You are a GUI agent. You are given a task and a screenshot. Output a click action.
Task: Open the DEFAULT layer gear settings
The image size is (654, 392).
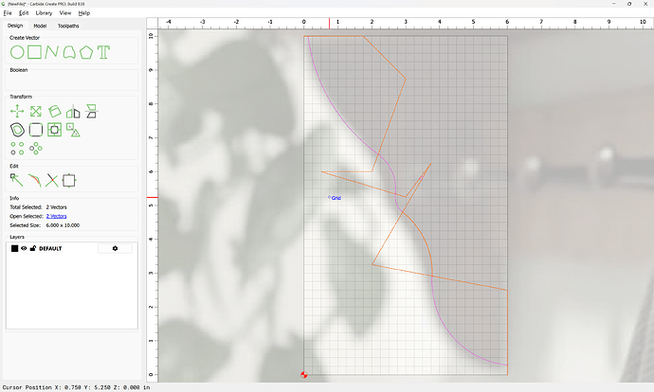pyautogui.click(x=115, y=248)
